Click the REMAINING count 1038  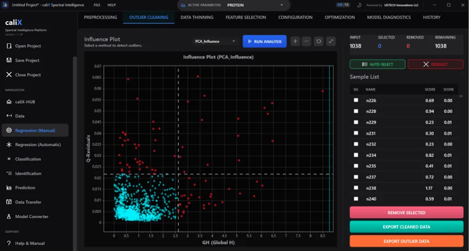(441, 46)
